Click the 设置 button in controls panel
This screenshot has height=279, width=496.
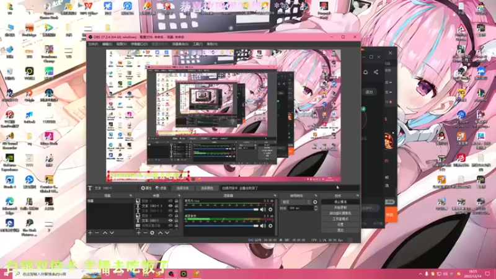(x=340, y=224)
